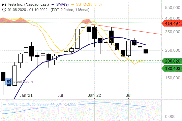The width and height of the screenshot is (182, 121).
Task: Click the green 206,820 price marker
Action: (172, 61)
